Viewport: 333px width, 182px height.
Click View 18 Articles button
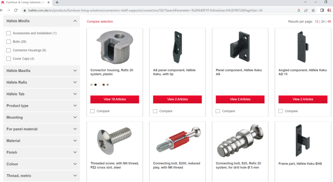[115, 99]
